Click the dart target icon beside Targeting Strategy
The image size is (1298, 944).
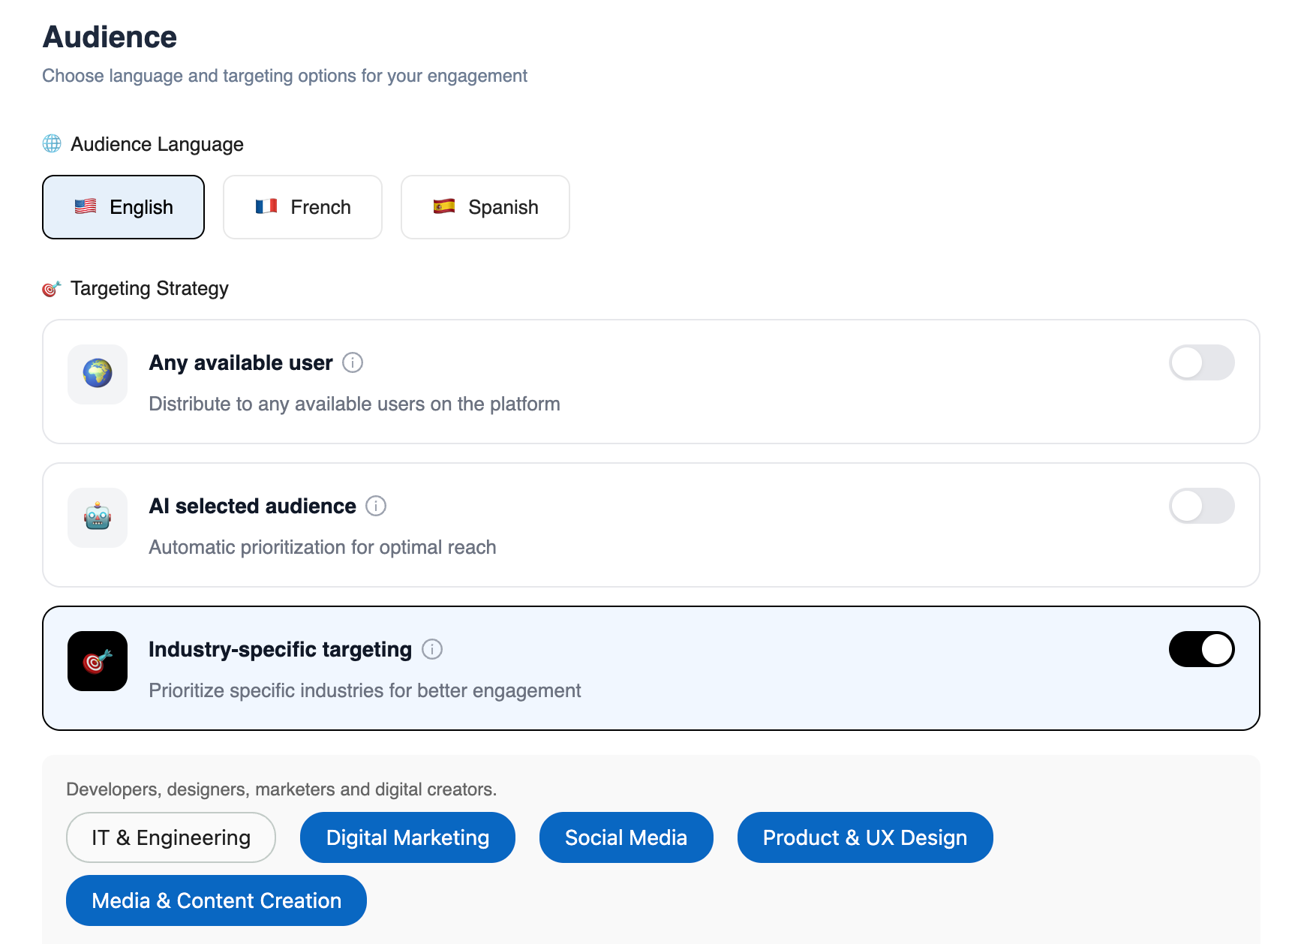click(52, 288)
